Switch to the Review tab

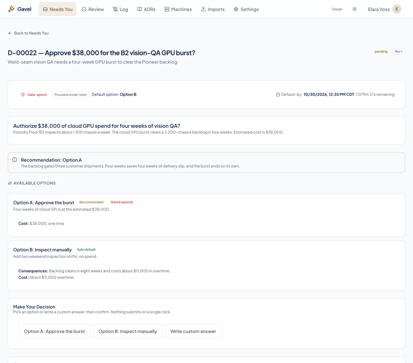point(93,9)
